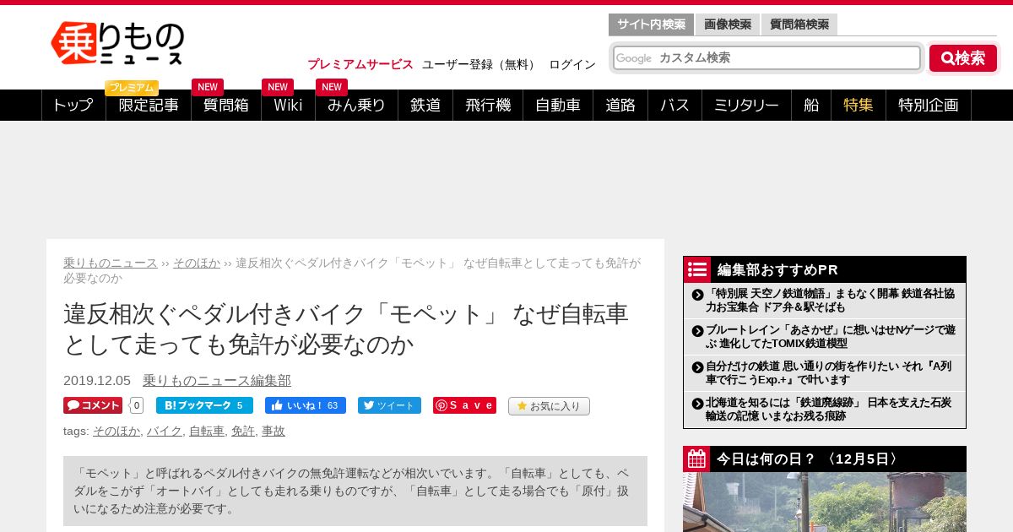This screenshot has width=1013, height=532.
Task: Click the list icon beside 編集部おすすめPR
Action: (697, 269)
